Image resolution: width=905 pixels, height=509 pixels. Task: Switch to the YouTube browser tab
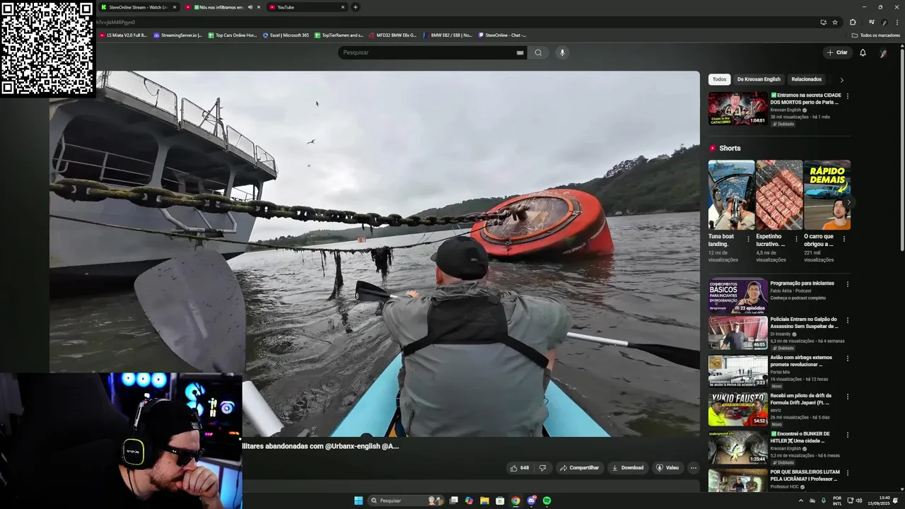coord(305,7)
